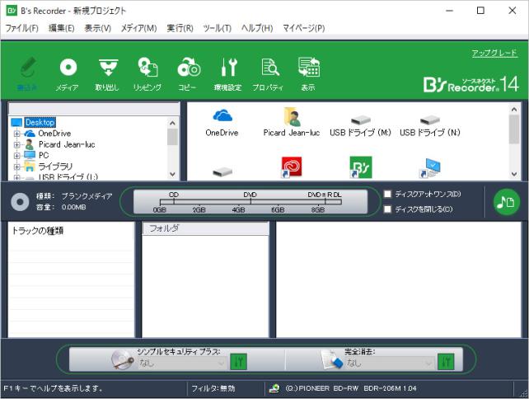Open the 完全消去 dropdown
Screen dimensions: 529x399
coord(389,364)
